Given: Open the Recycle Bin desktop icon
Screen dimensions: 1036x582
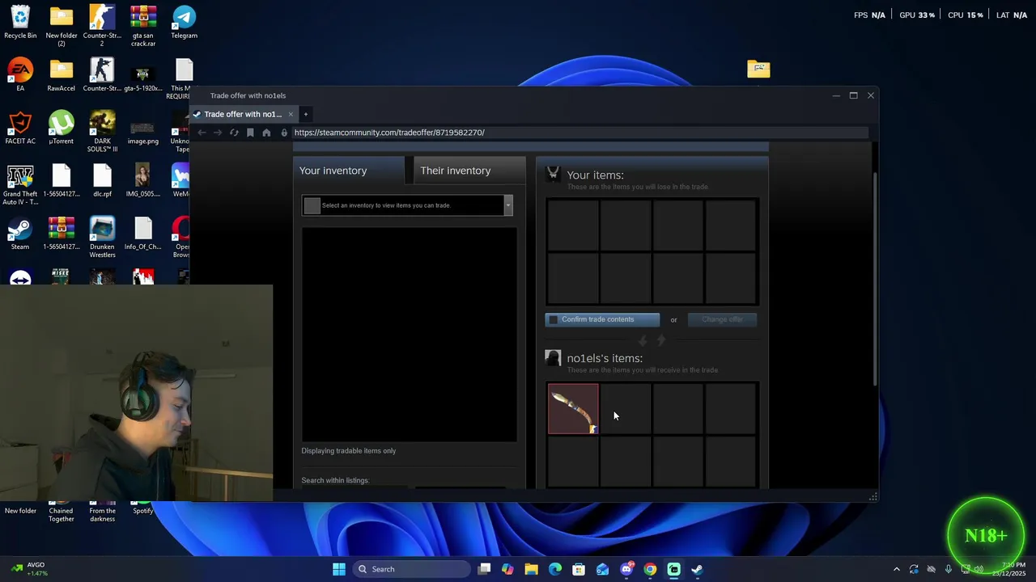Looking at the screenshot, I should click(20, 22).
